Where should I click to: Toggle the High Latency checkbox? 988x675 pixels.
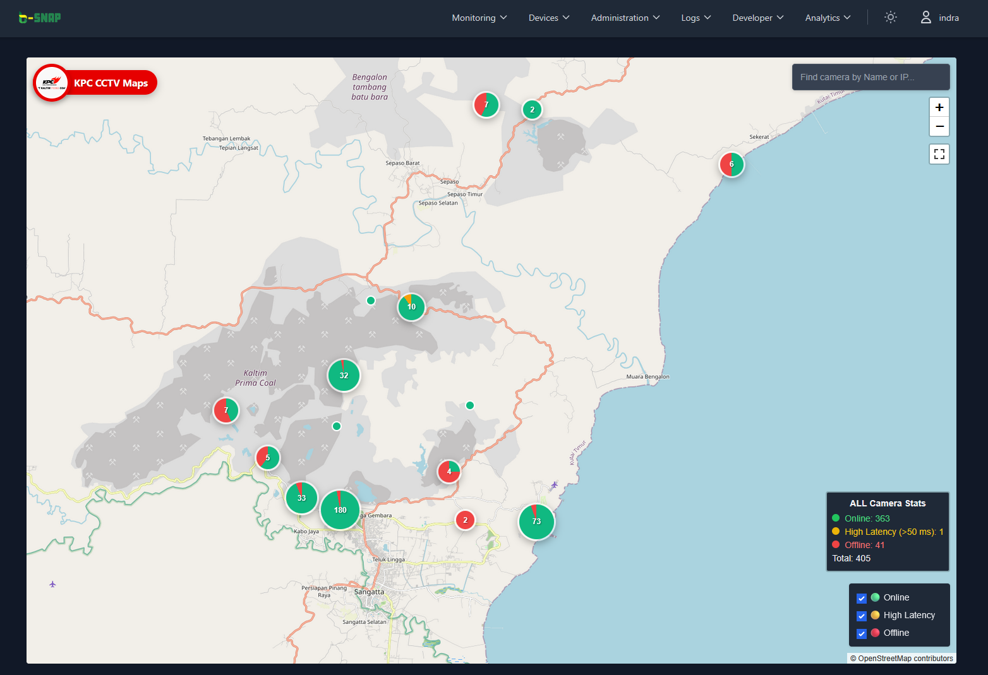point(861,616)
